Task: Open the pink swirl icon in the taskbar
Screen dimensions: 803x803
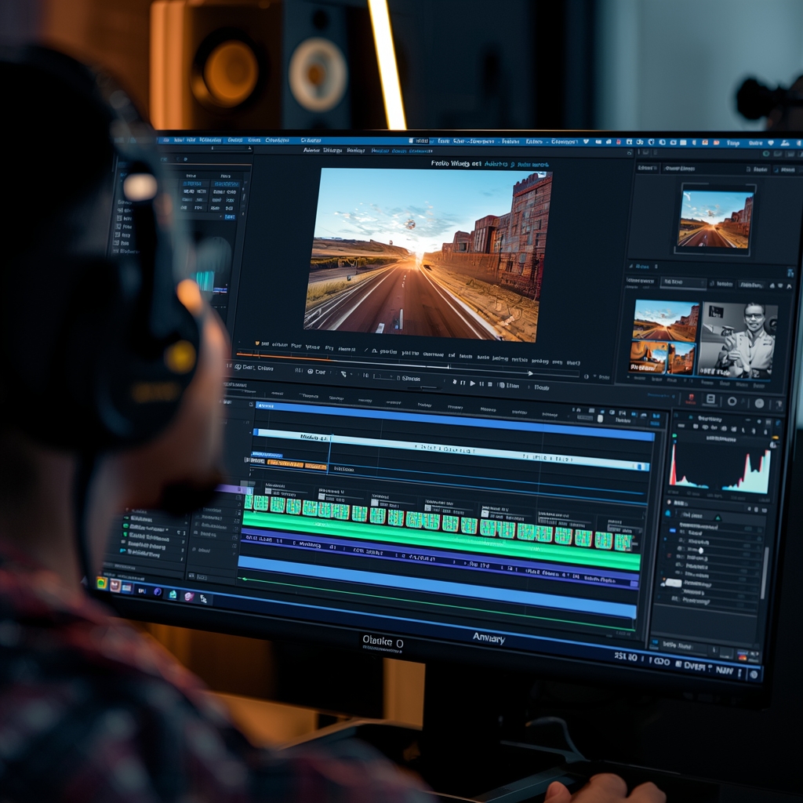Action: 188,596
